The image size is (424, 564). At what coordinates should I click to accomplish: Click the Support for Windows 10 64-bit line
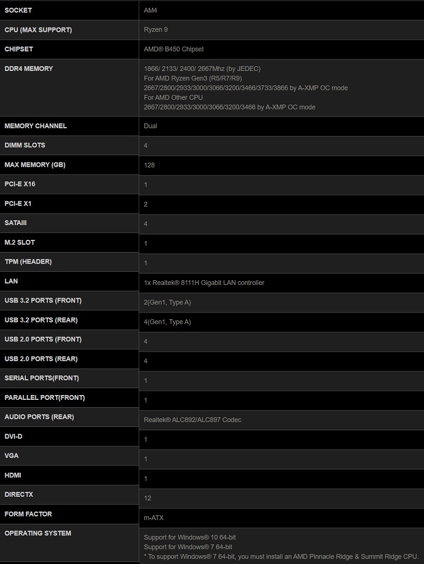point(190,538)
